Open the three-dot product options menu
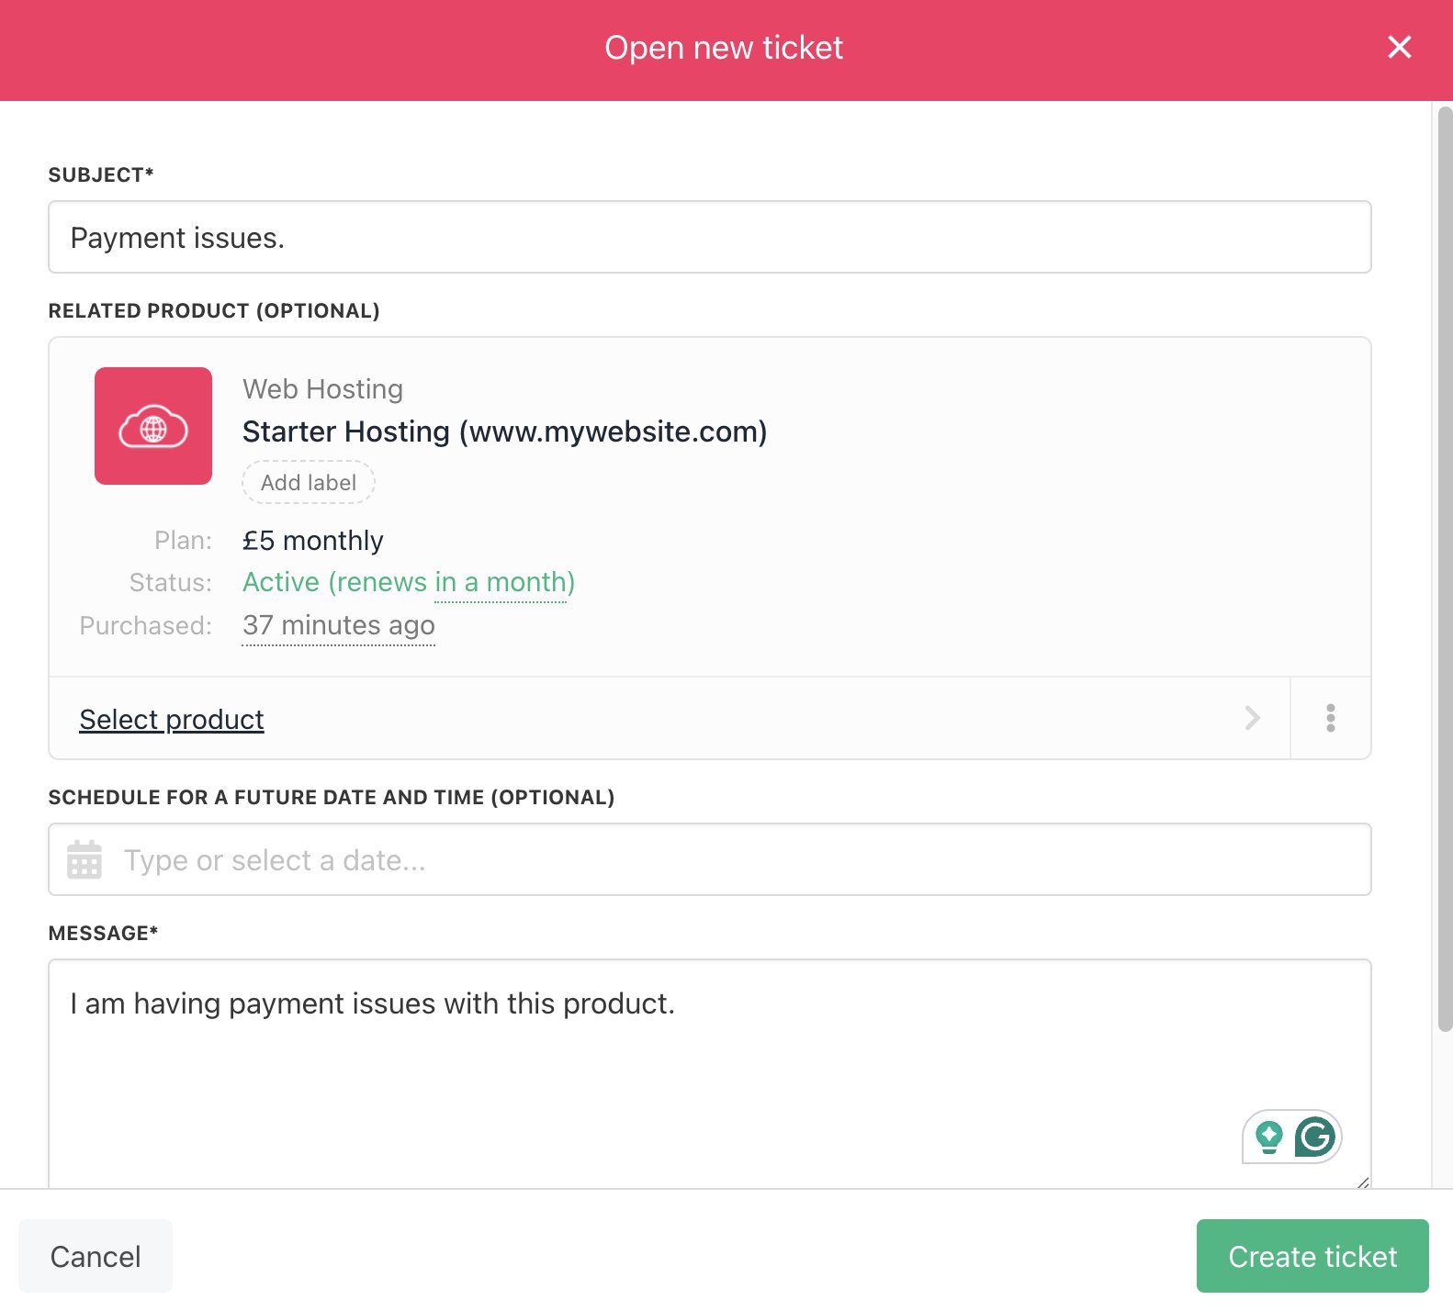 (x=1330, y=718)
